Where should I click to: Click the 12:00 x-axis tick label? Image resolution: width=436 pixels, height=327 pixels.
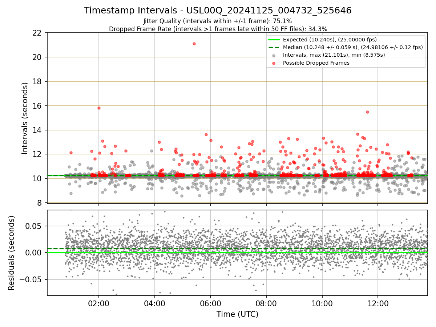(x=378, y=303)
